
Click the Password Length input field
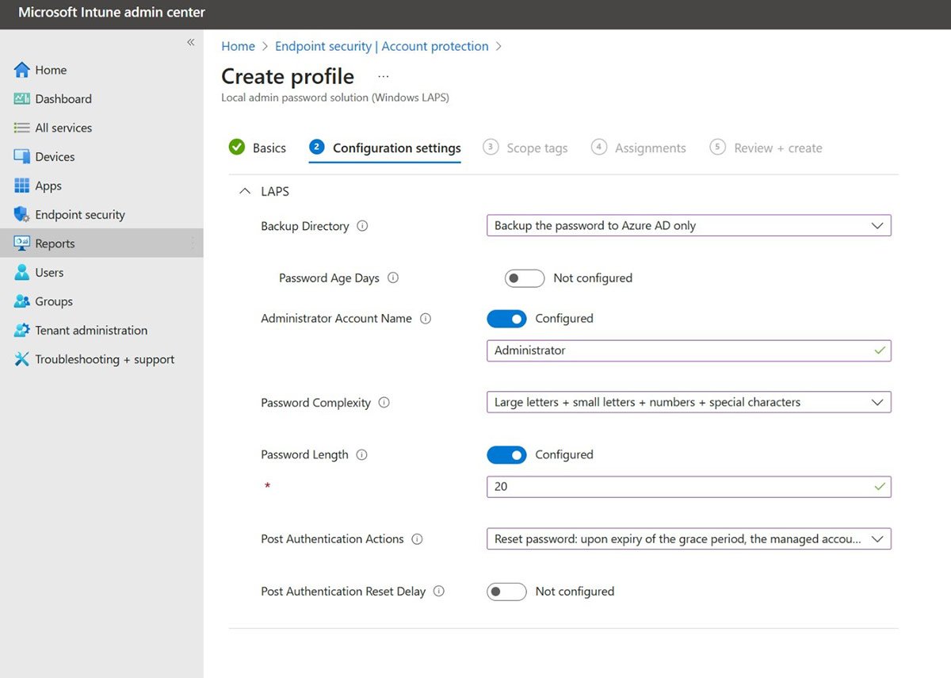pos(682,487)
